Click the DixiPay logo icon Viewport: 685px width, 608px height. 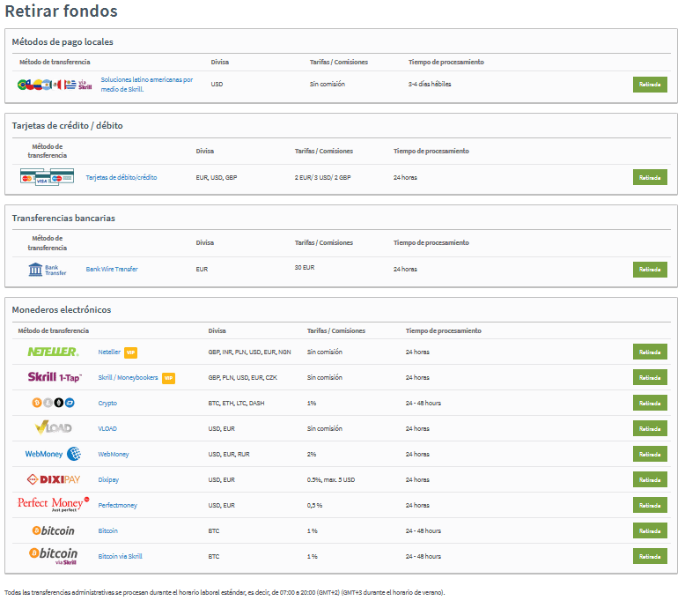53,479
